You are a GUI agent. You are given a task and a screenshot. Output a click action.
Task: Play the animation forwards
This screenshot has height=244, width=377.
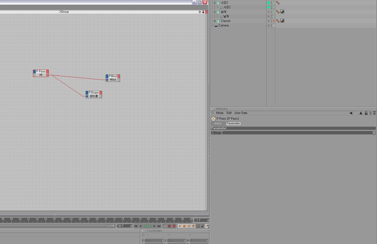150,226
